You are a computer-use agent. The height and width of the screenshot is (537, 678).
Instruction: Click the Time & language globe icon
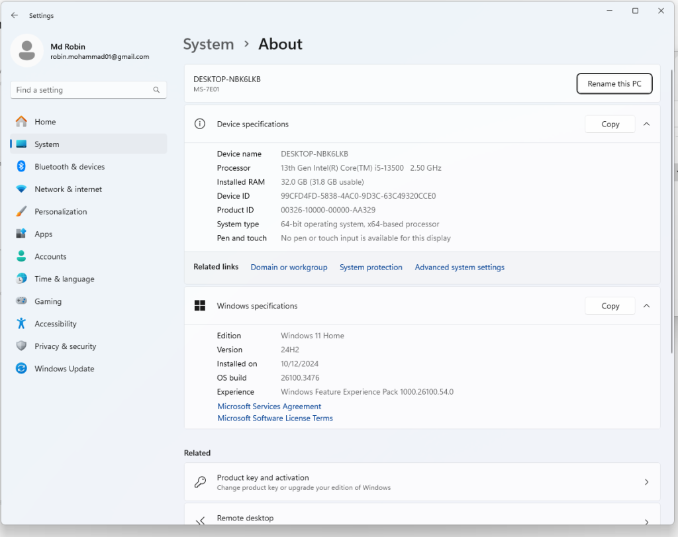pyautogui.click(x=21, y=279)
